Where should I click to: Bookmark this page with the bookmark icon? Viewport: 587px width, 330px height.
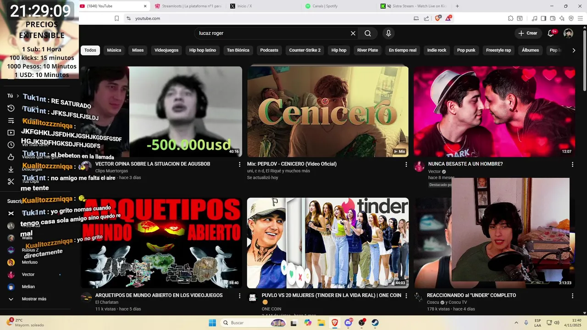[117, 18]
